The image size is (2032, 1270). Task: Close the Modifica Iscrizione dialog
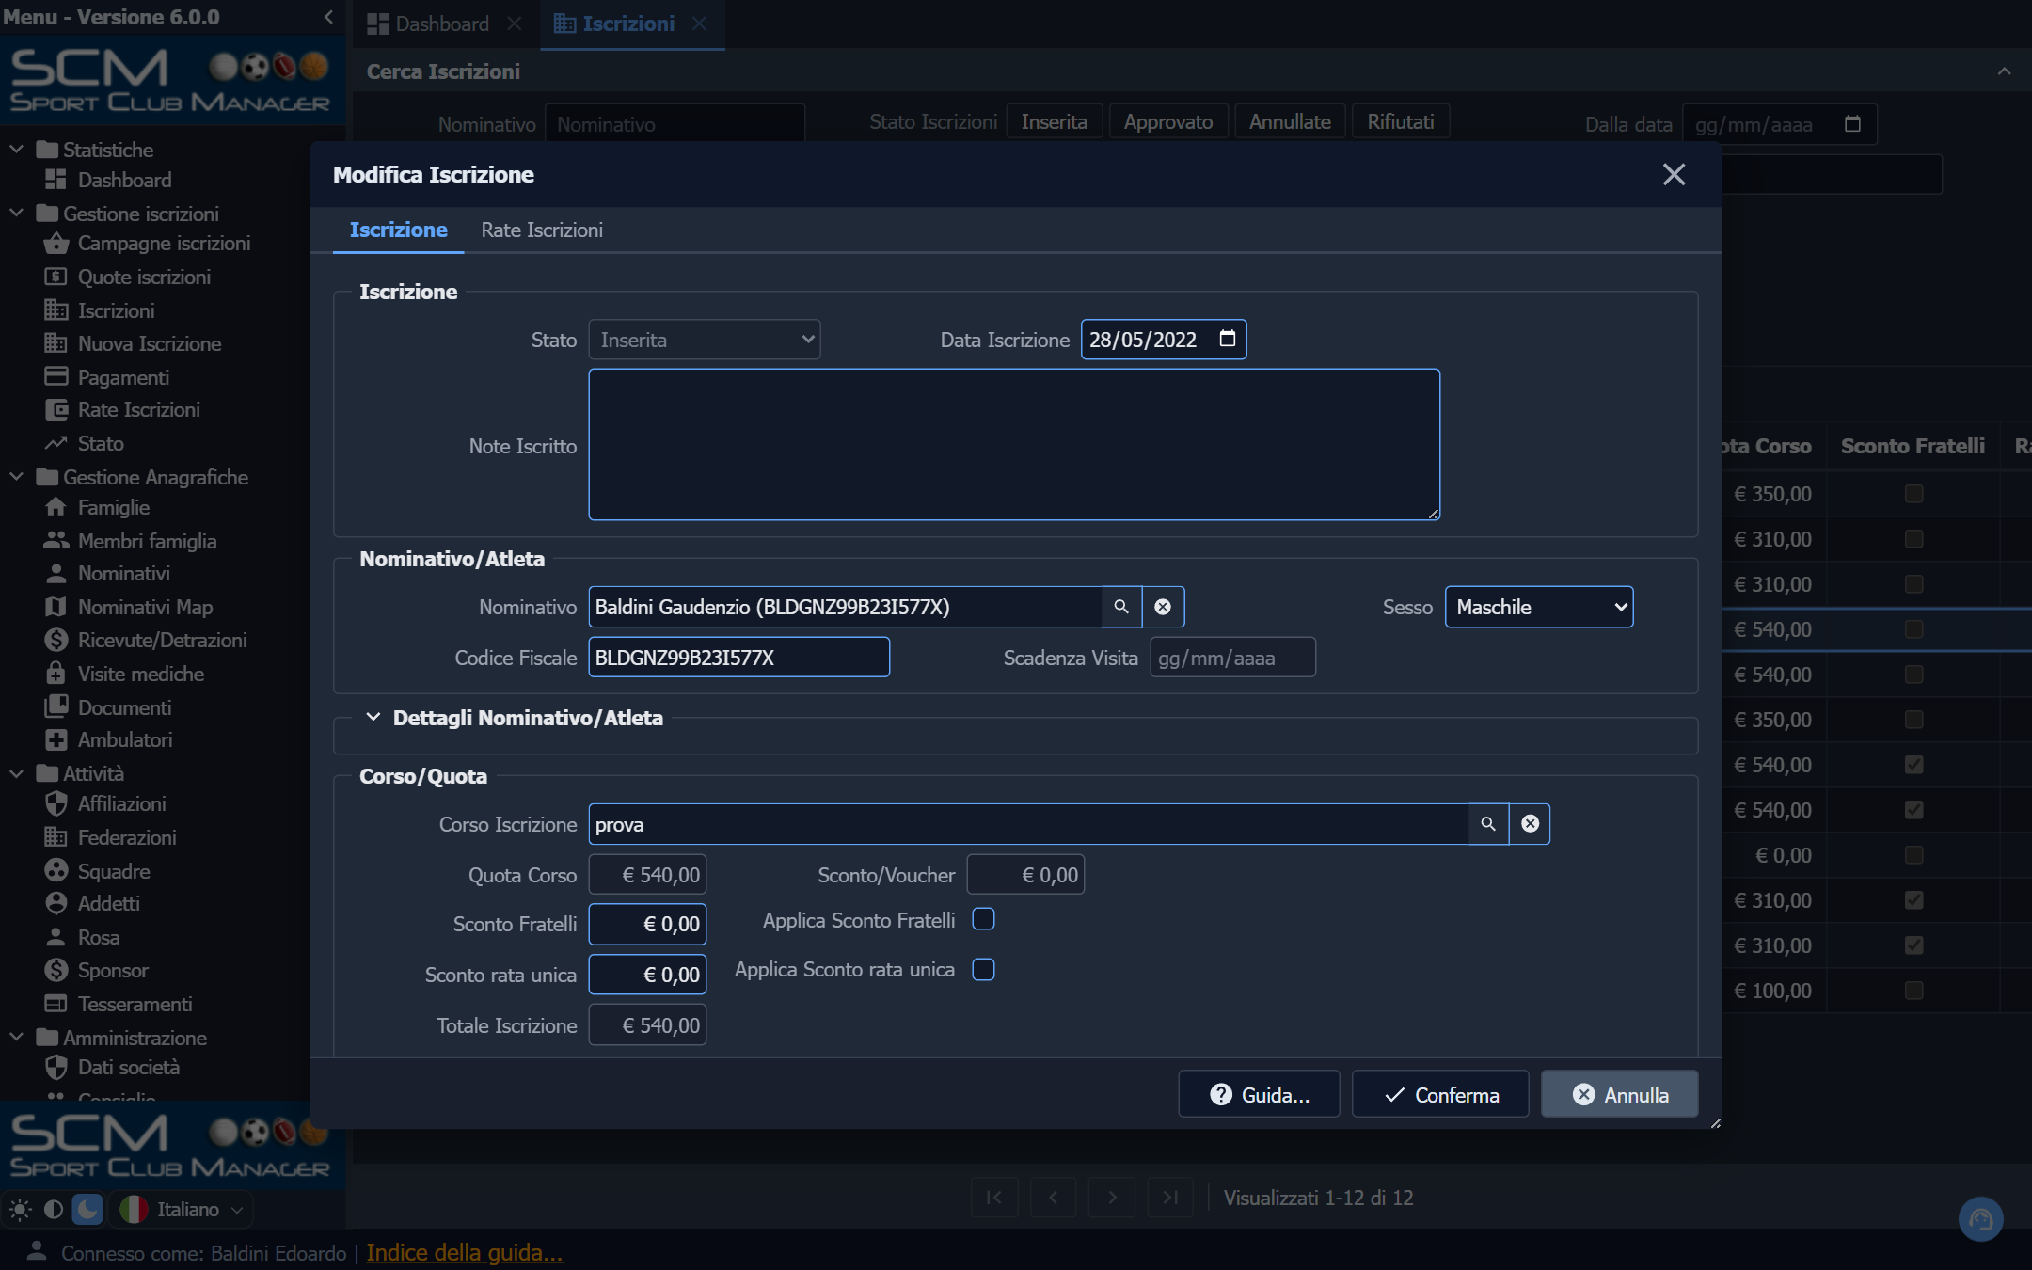(1674, 174)
